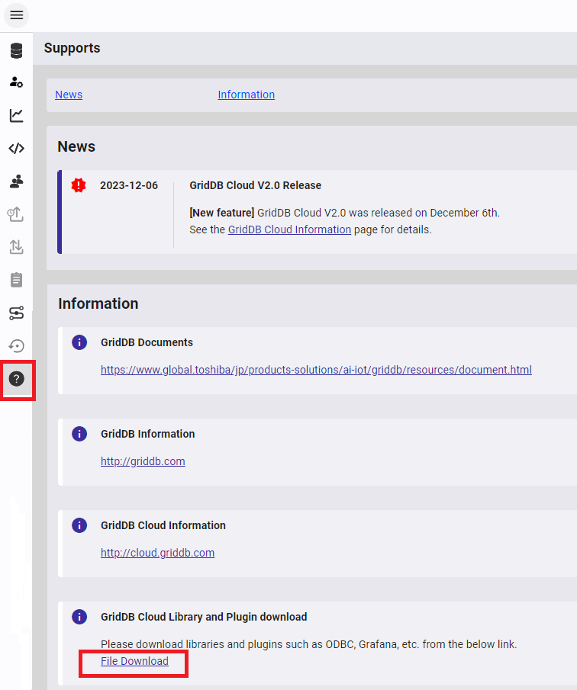The image size is (577, 690).
Task: Open the Toshiba GridDB documents URL
Action: click(316, 370)
